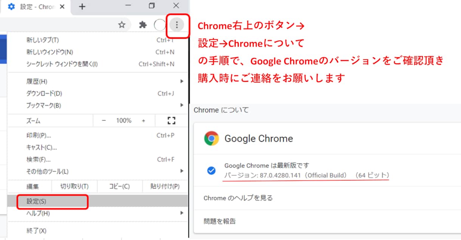This screenshot has height=240, width=461.
Task: Open the profile avatar circle
Action: pos(160,25)
